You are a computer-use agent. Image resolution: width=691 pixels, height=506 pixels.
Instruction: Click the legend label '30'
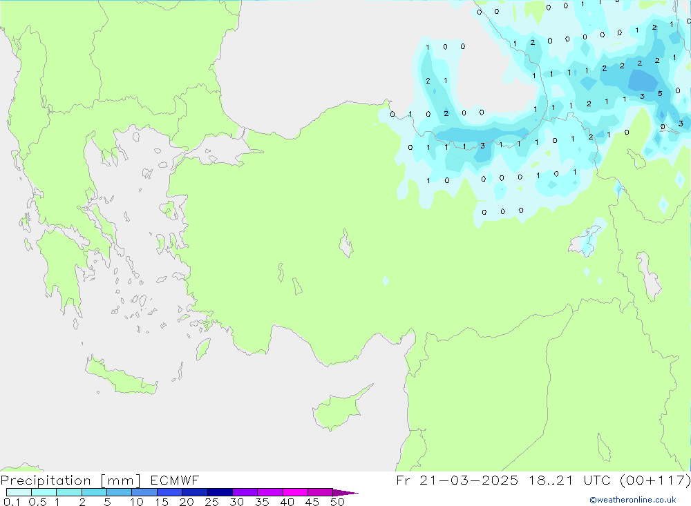[x=236, y=502]
